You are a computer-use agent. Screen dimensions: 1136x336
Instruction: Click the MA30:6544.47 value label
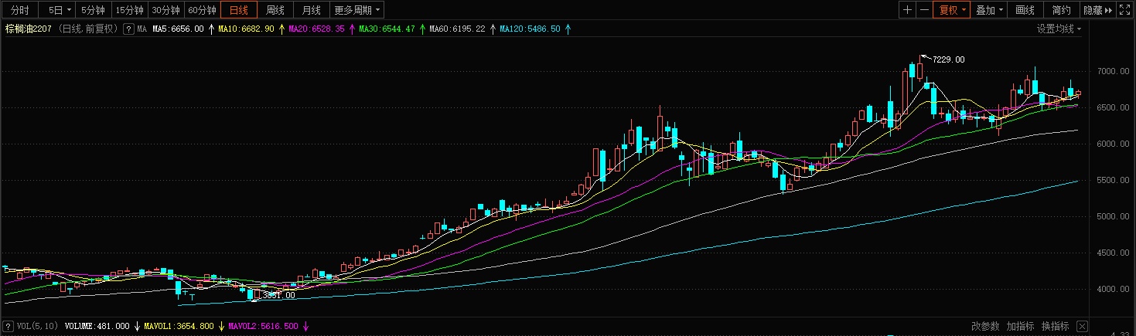387,29
